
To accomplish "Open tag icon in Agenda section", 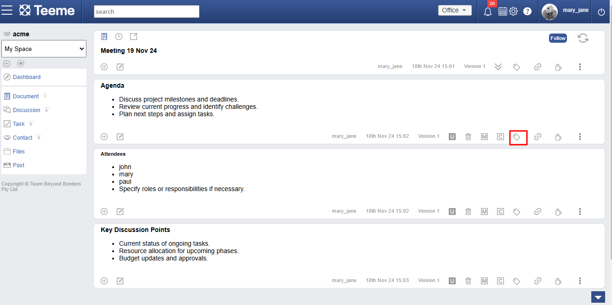I will tap(517, 137).
